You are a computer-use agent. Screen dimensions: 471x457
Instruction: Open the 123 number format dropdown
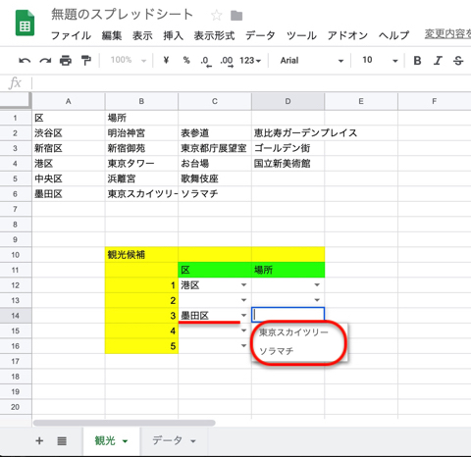pos(250,61)
